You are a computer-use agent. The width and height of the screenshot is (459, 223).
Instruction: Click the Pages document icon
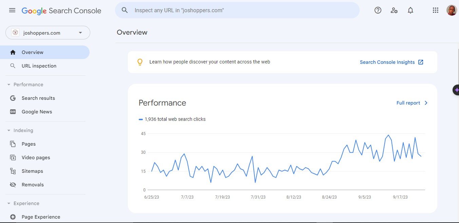pyautogui.click(x=13, y=144)
